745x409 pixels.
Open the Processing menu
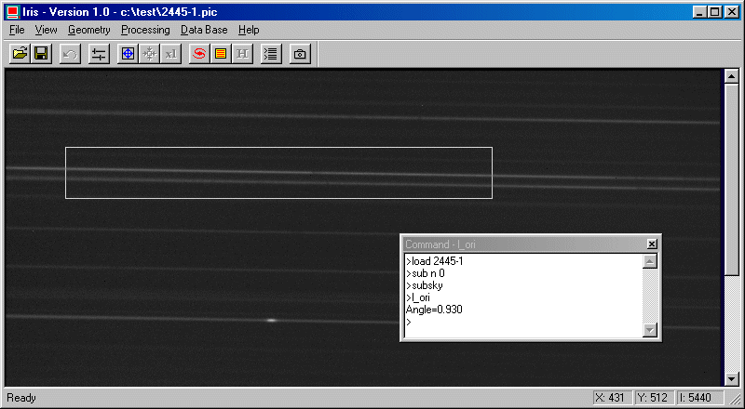point(145,30)
